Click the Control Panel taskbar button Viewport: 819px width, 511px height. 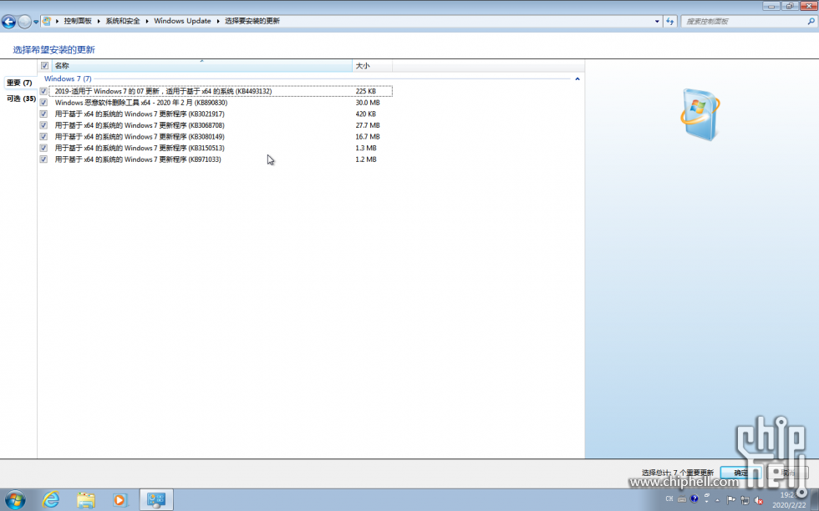click(155, 500)
